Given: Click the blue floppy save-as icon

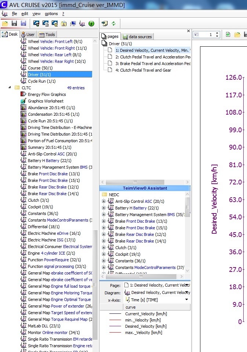Looking at the screenshot, I should click(x=23, y=24).
